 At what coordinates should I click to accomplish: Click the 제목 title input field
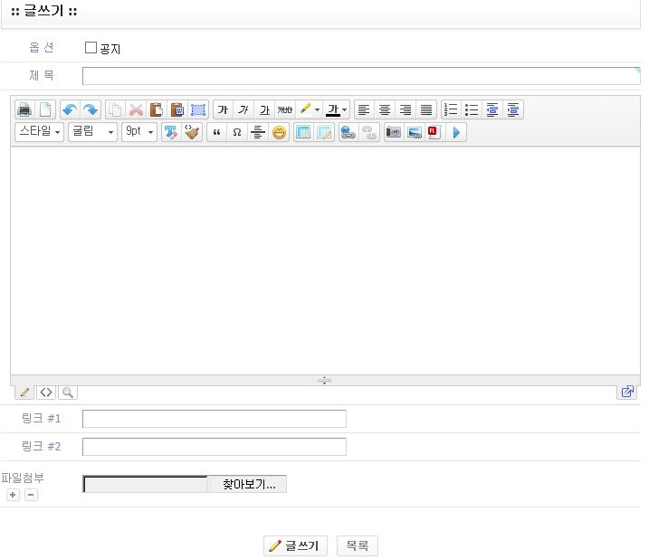click(361, 76)
